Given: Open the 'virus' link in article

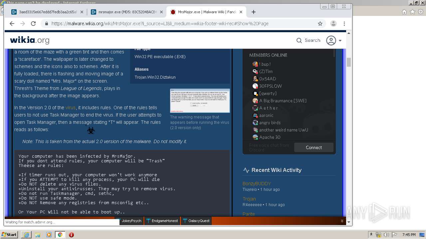Looking at the screenshot, I should (x=71, y=108).
